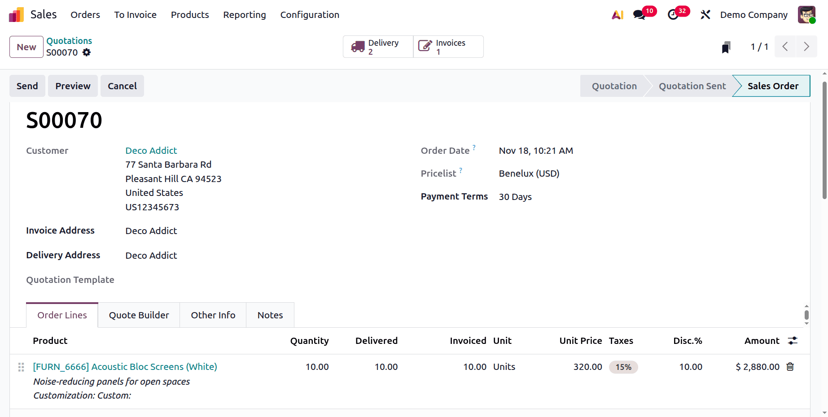Open the Deco Addict customer link

151,150
